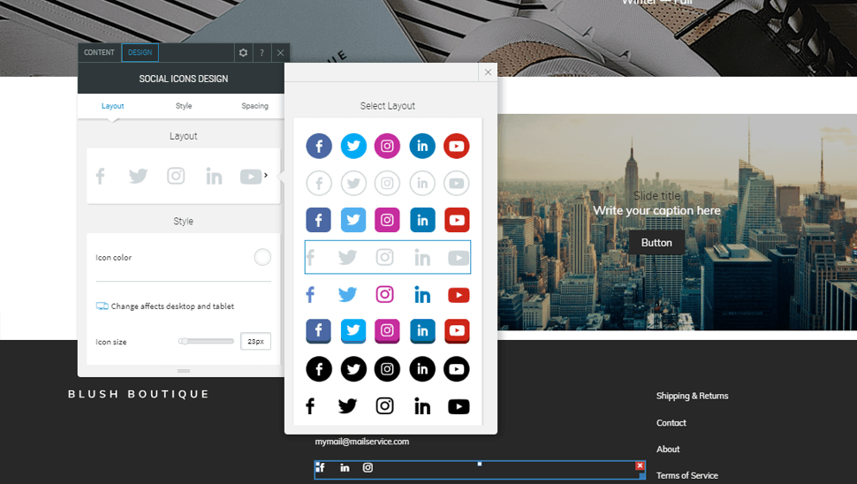This screenshot has height=484, width=857.
Task: Pick 3D raised square Facebook layout
Action: [319, 331]
